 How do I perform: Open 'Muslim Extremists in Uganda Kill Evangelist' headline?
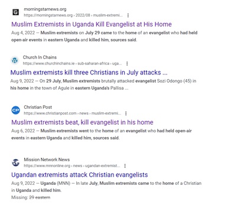(x=92, y=24)
